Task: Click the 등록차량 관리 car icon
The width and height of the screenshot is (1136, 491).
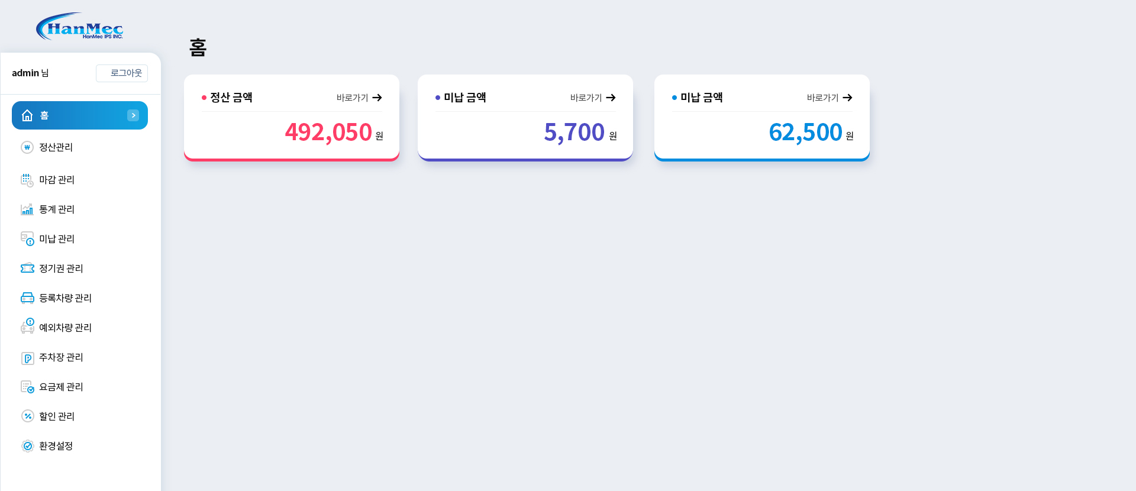Action: [28, 298]
